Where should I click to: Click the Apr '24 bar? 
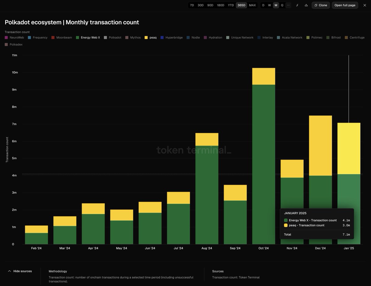click(x=93, y=224)
